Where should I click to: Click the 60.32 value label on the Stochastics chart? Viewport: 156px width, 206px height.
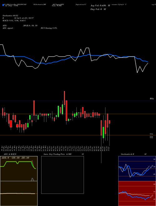click(151, 167)
